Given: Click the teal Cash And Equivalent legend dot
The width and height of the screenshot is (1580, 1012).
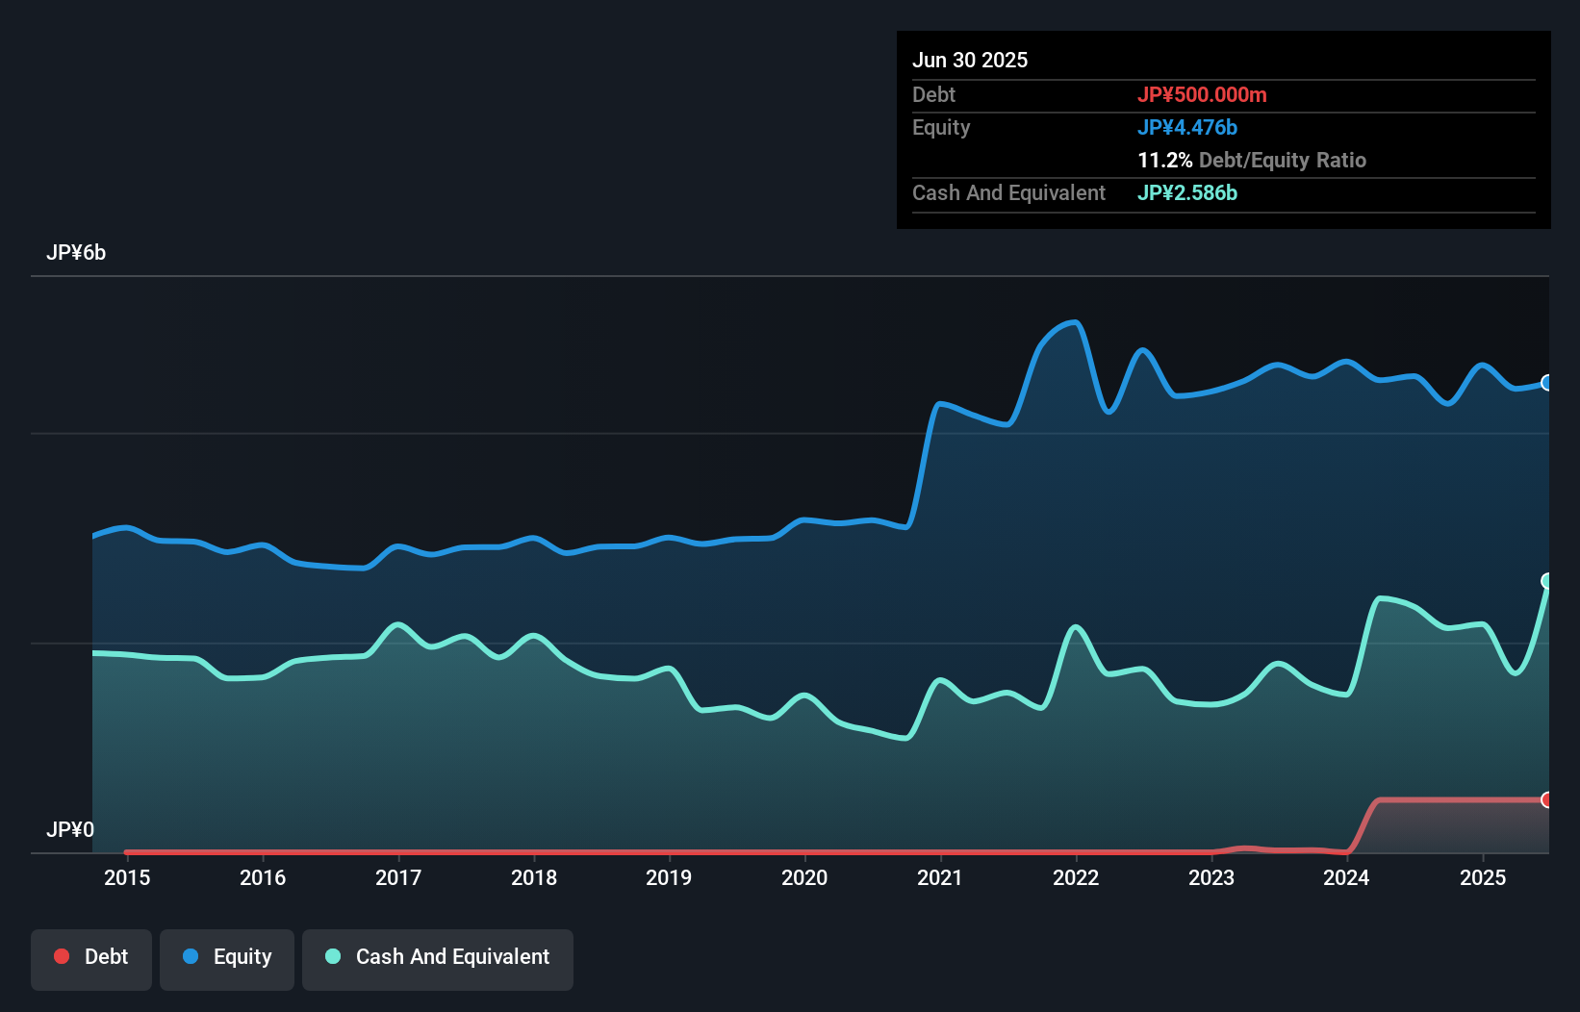Looking at the screenshot, I should [332, 956].
